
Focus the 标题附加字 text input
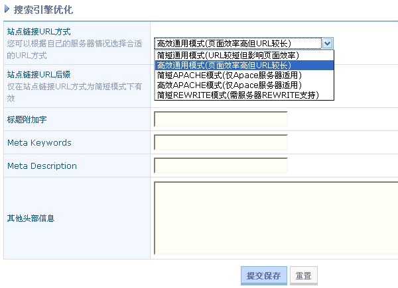220,119
